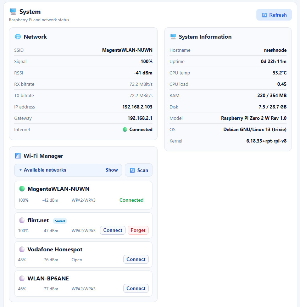This screenshot has width=300, height=307.
Task: Click the Kernel value 6.18.33+rpt-rpi-v8
Action: click(266, 141)
